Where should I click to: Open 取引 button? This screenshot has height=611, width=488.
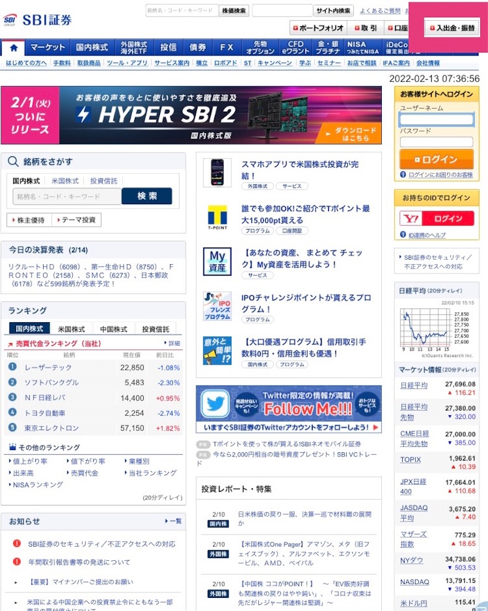pos(366,28)
